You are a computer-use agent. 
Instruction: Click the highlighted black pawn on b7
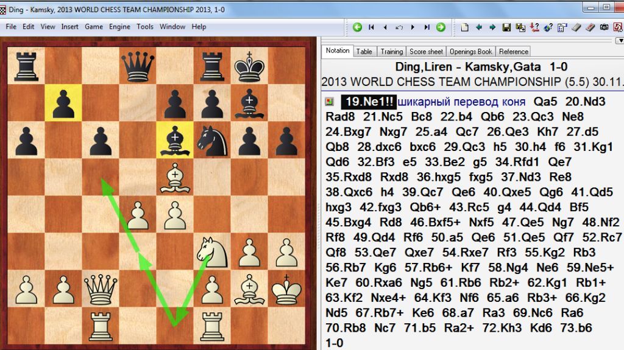[x=63, y=103]
